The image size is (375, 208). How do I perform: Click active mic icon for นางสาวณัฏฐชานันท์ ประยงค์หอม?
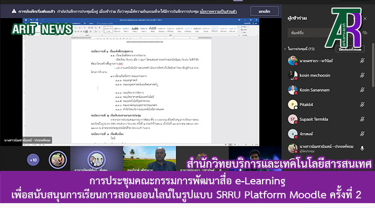(362, 148)
